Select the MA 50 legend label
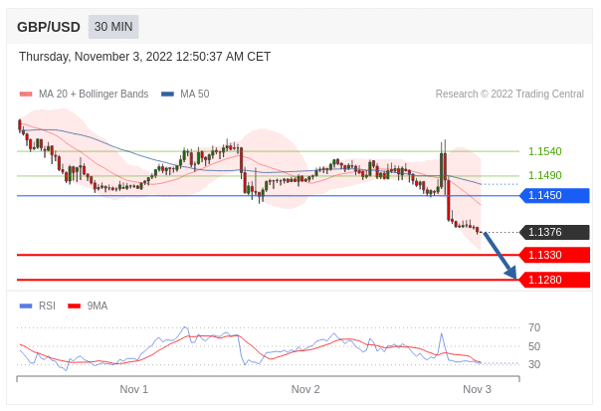The width and height of the screenshot is (601, 411). pos(195,94)
